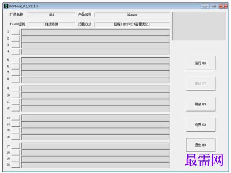Screen dimensions: 231x173
Task: Click the small button for port 2
Action: [x=16, y=38]
